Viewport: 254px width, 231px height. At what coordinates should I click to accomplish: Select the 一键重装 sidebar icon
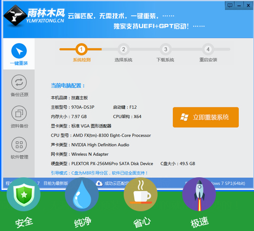coord(19,51)
